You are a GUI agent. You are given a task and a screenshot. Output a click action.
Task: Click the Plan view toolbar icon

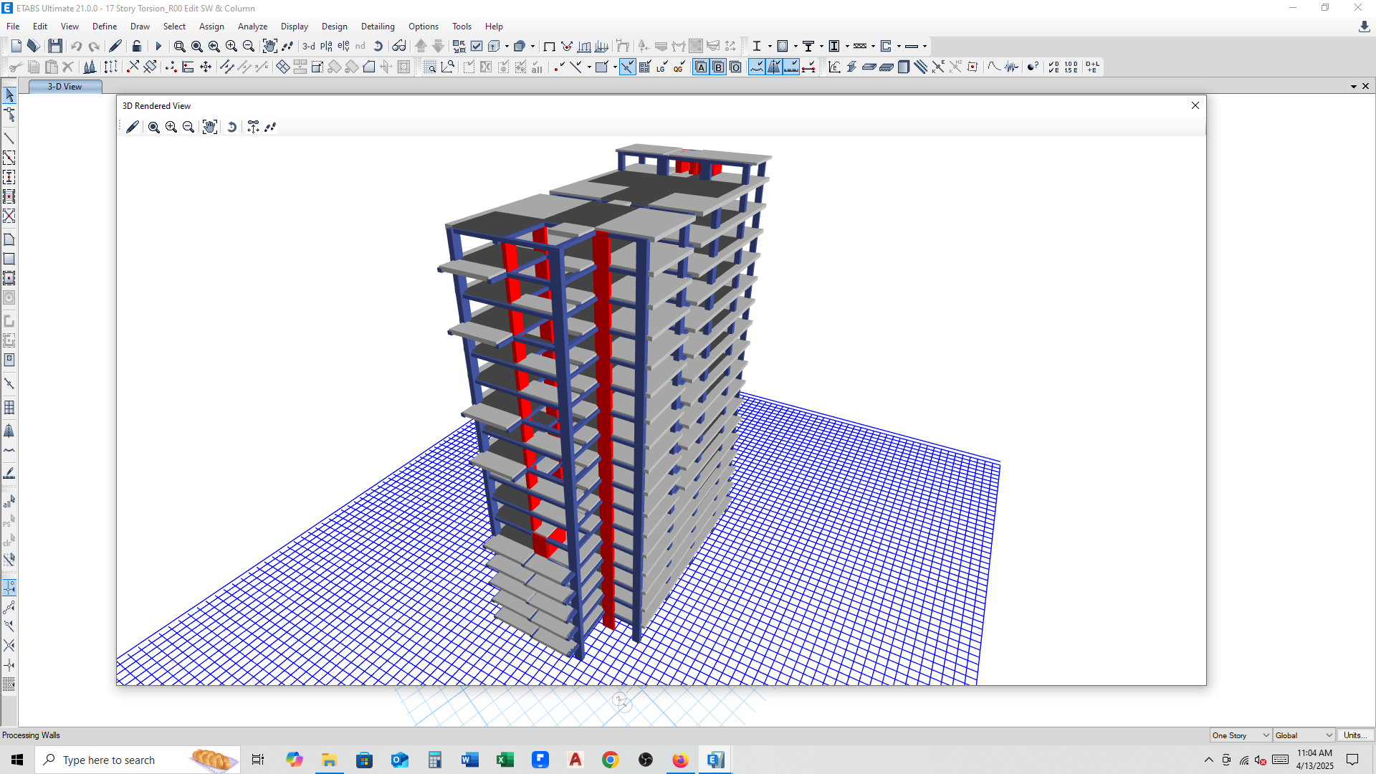(x=326, y=46)
